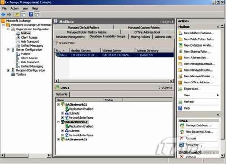Click the Back arrow toolbar icon
This screenshot has height=164, width=226.
[x=3, y=14]
